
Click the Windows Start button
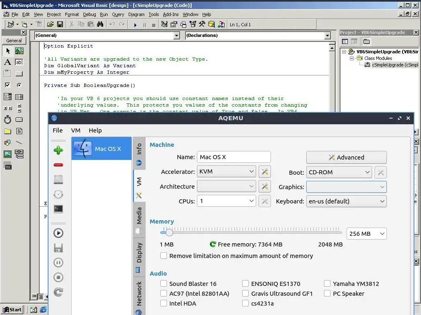12,310
